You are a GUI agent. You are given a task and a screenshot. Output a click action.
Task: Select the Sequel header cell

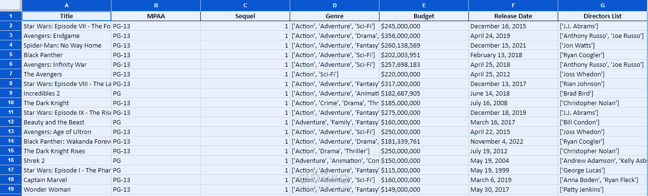[245, 16]
